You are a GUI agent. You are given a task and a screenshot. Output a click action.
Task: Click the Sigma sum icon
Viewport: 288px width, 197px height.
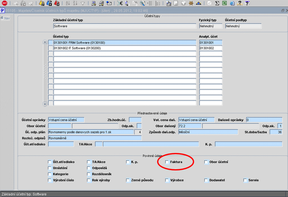[x=217, y=3]
